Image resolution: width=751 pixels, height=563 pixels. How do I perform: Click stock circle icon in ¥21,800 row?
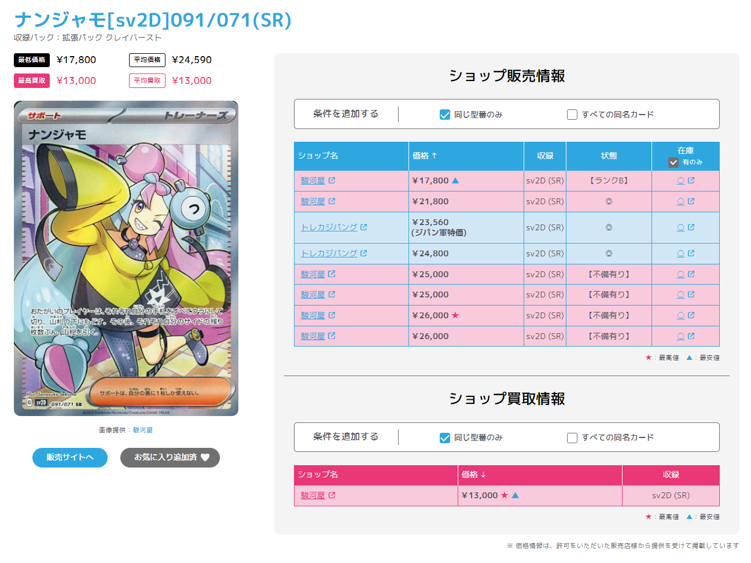coord(681,201)
